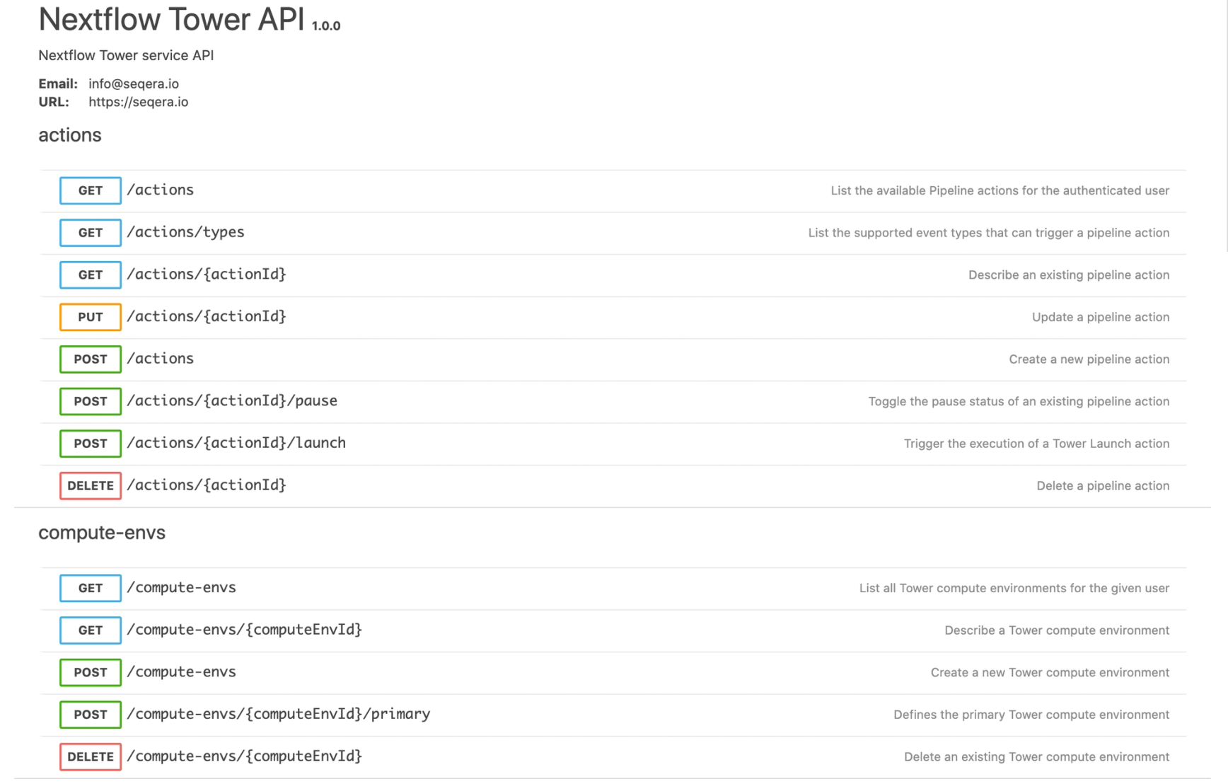This screenshot has width=1228, height=784.
Task: Open the info@seqera.io email link
Action: tap(134, 83)
